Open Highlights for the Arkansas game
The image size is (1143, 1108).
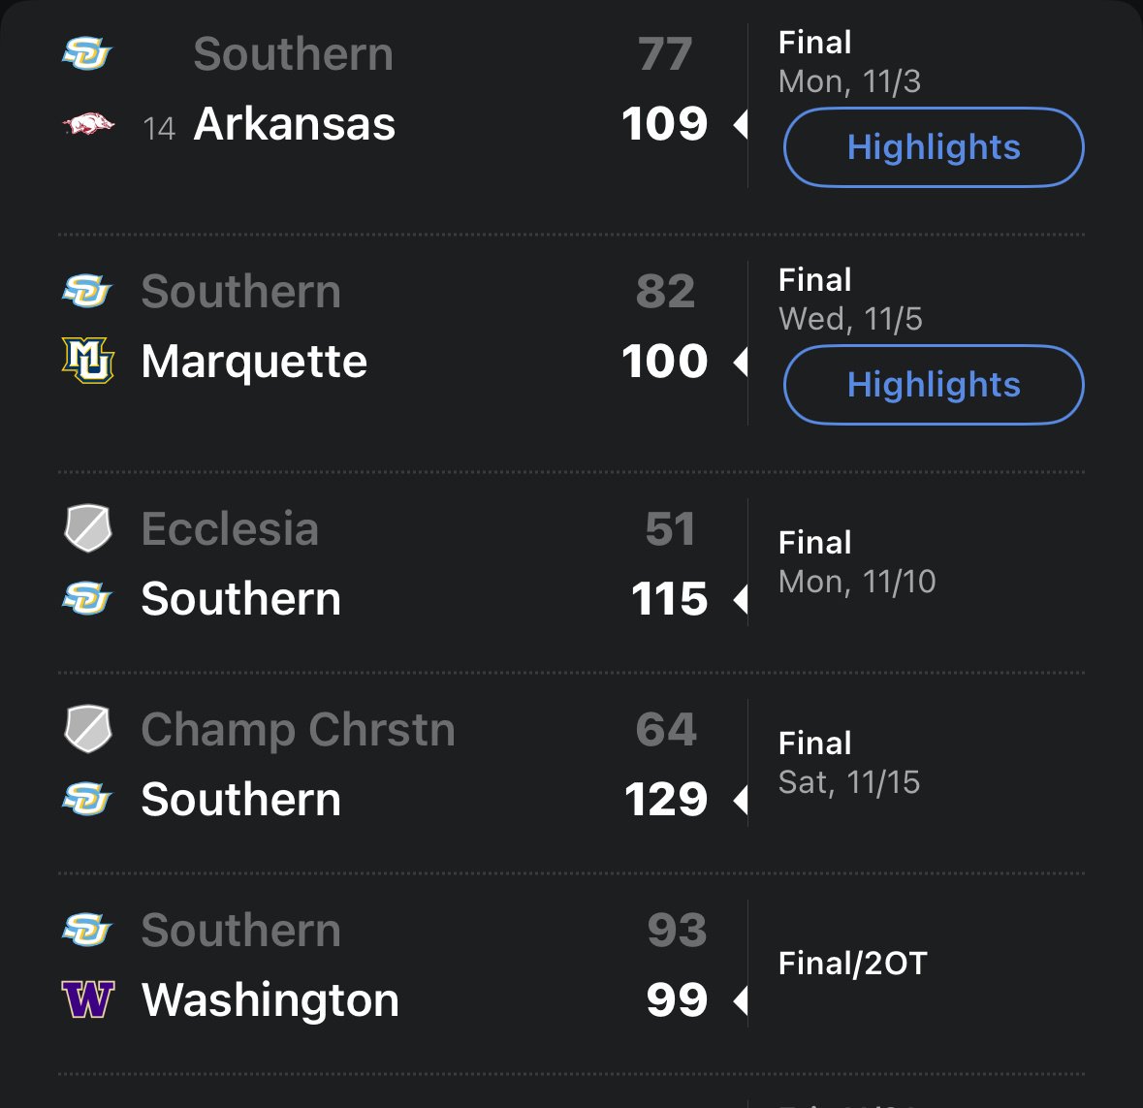[x=933, y=147]
